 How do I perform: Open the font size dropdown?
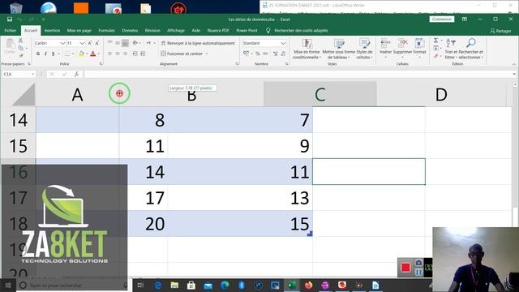pyautogui.click(x=82, y=43)
